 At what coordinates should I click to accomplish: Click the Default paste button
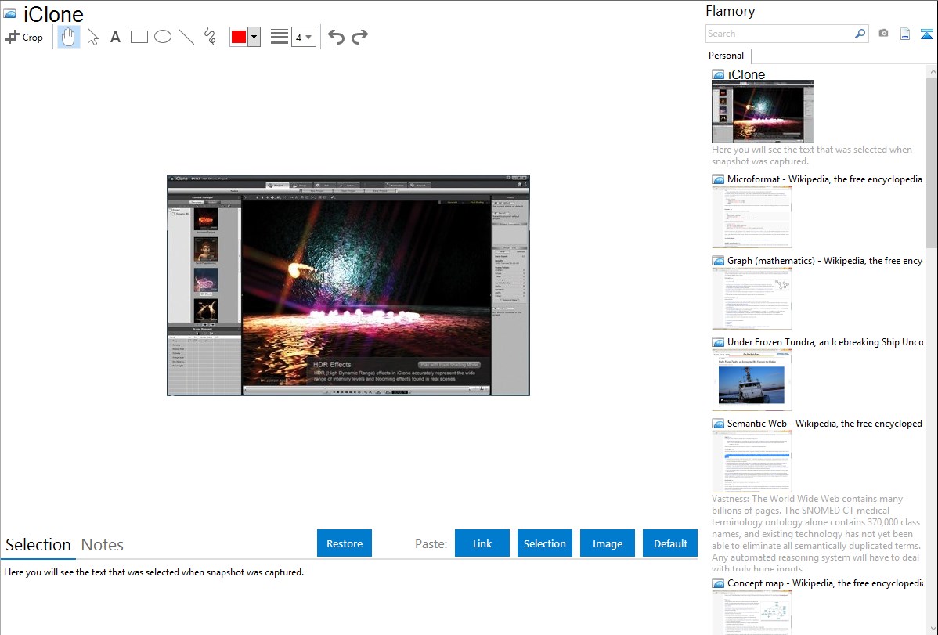[x=670, y=543]
